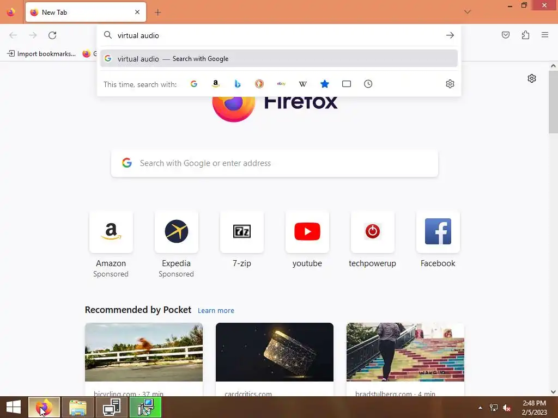Save to Pocket toolbar icon
The image size is (558, 418).
pos(505,35)
